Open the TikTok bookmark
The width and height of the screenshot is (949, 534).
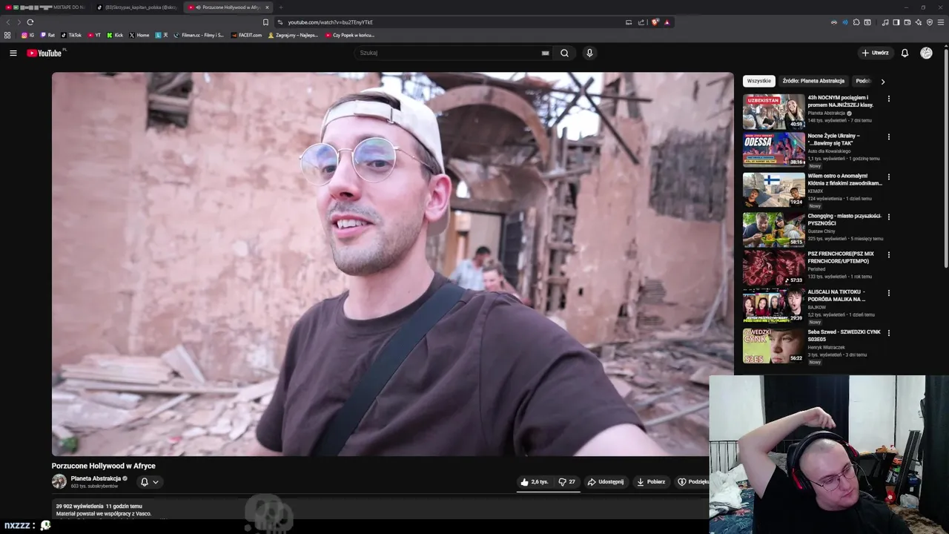coord(71,35)
